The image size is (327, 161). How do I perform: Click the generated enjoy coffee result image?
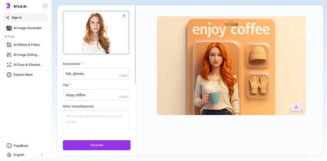(x=231, y=65)
